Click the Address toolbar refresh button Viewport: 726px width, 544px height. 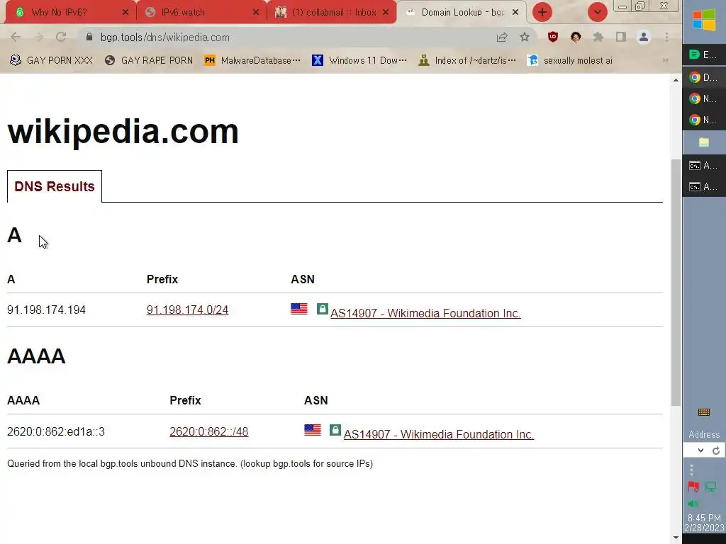tap(716, 450)
